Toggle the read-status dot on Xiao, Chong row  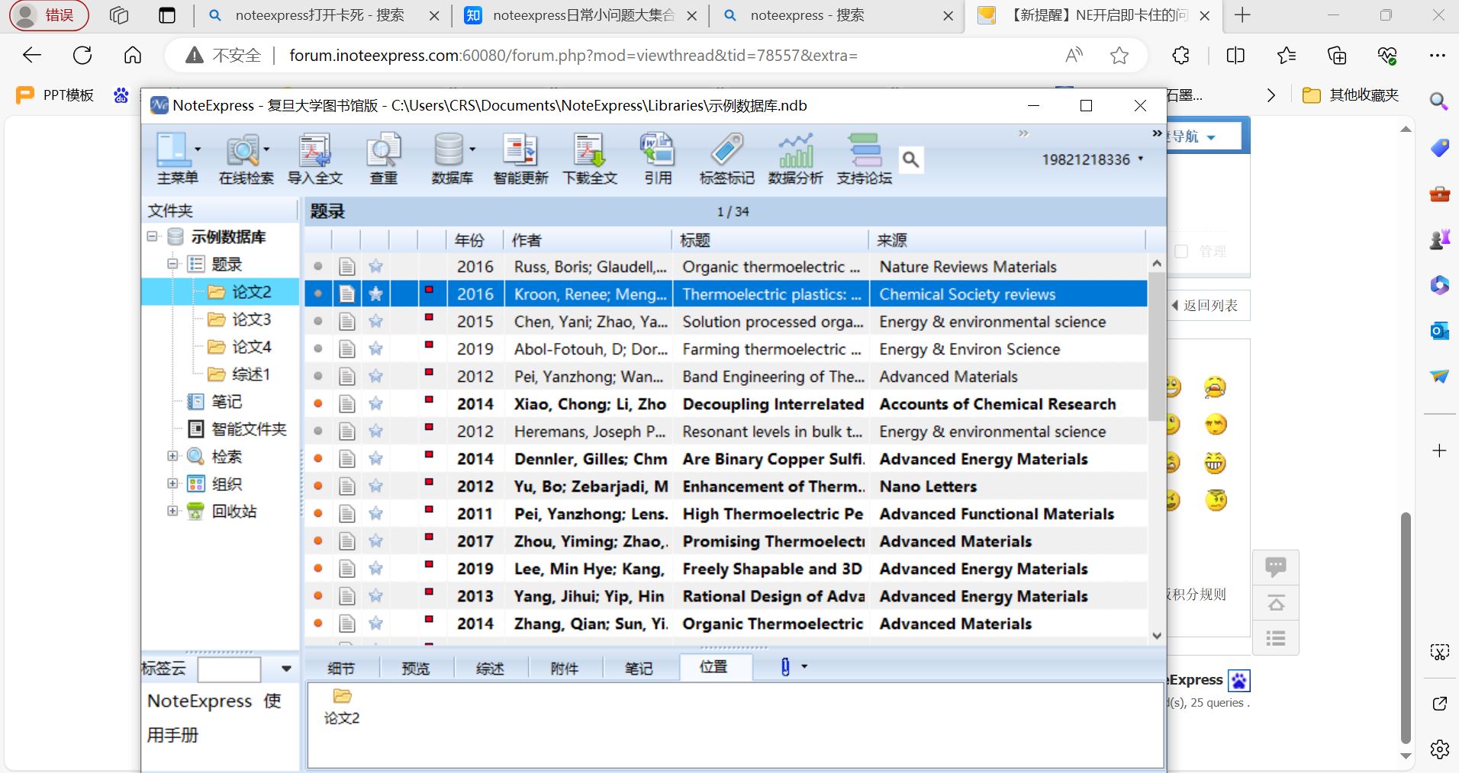coord(318,404)
